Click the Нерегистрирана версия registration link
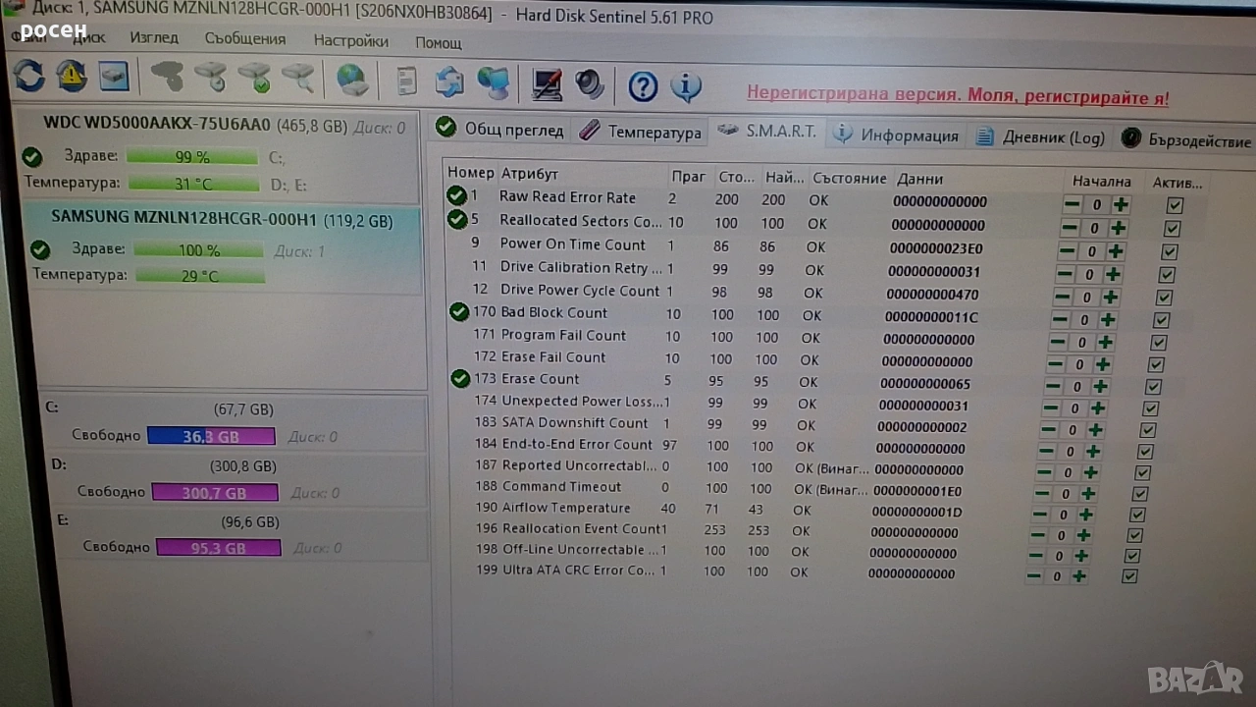 (x=958, y=96)
